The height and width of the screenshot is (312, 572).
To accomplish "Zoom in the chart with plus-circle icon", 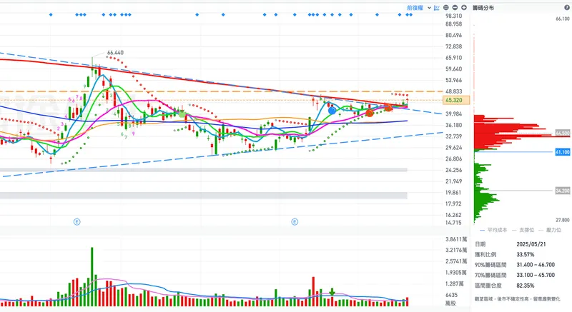I will 464,8.
